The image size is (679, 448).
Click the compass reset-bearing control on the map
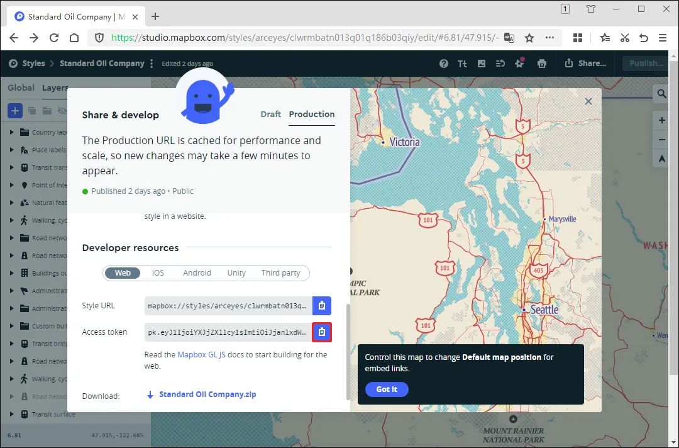pyautogui.click(x=661, y=158)
